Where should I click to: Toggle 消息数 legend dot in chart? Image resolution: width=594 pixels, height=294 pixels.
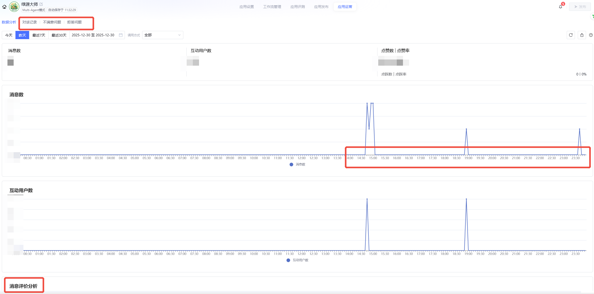(x=291, y=165)
